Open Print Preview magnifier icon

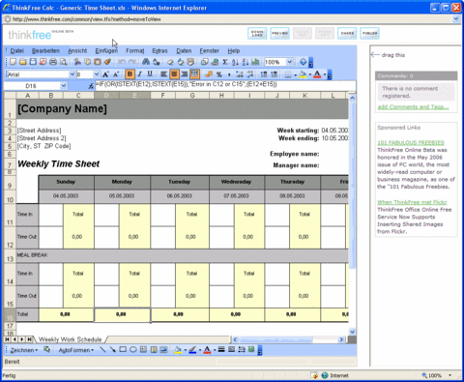click(x=64, y=62)
